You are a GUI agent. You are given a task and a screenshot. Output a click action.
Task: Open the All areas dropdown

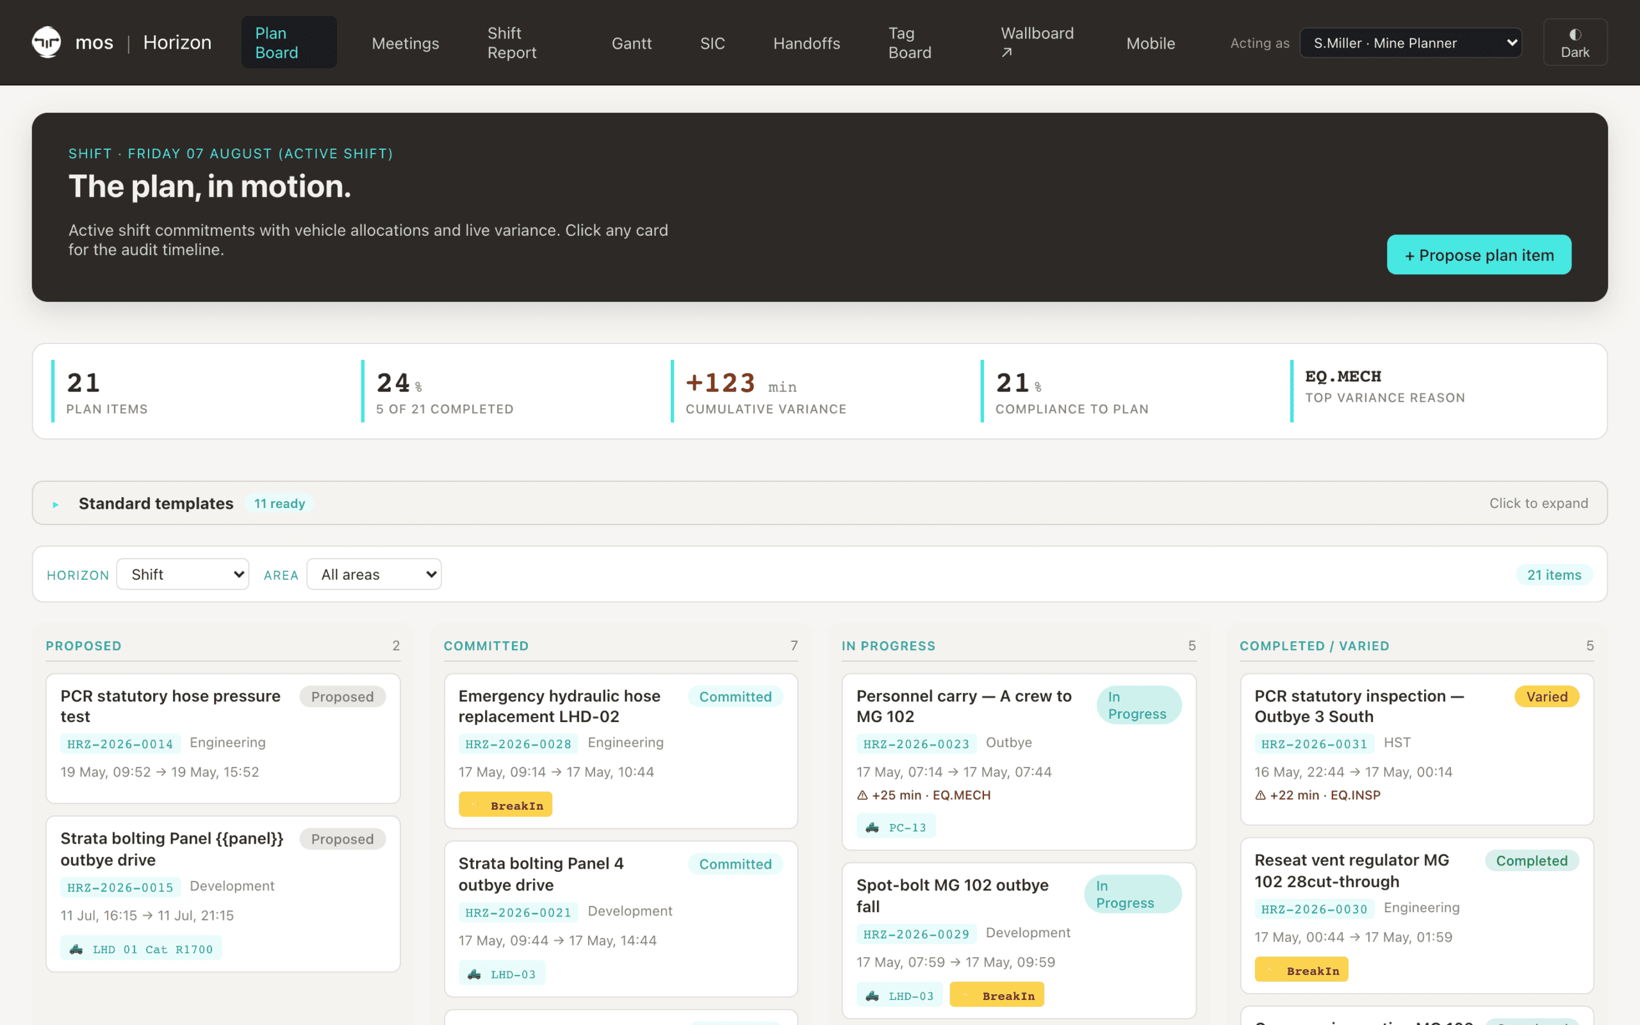coord(374,574)
